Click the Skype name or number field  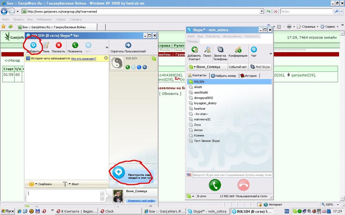pos(232,175)
